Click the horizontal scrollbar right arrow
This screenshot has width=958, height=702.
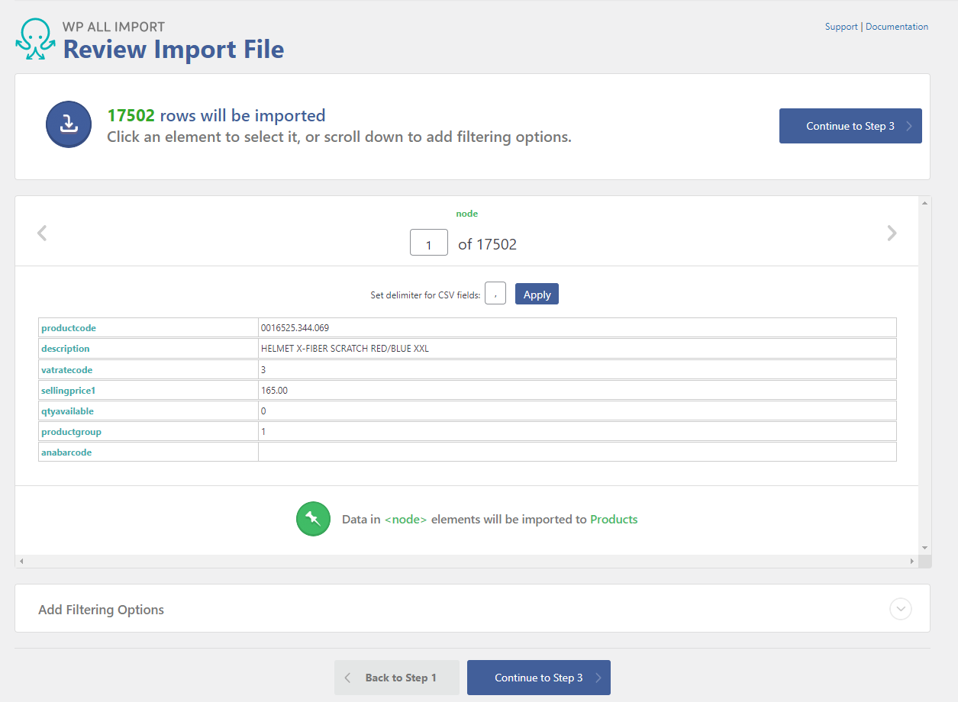tap(911, 562)
